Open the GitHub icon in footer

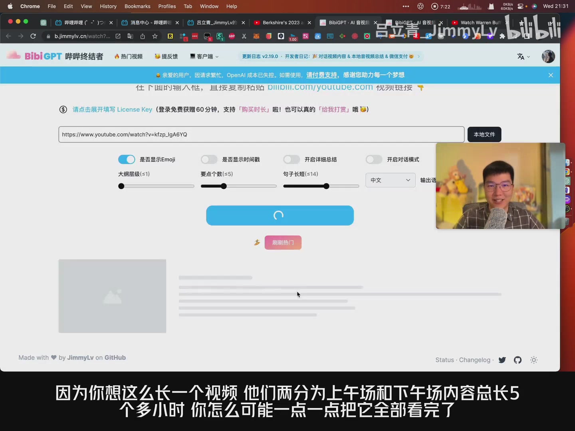point(517,360)
